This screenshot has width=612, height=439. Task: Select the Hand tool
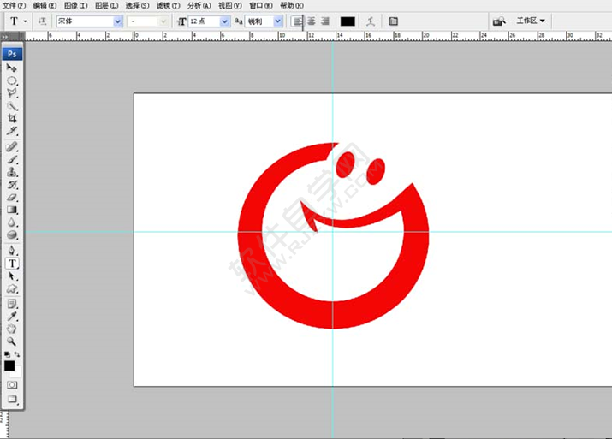pyautogui.click(x=12, y=328)
